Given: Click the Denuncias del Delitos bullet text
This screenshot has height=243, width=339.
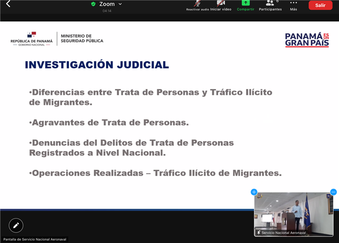Looking at the screenshot, I should pyautogui.click(x=131, y=148).
